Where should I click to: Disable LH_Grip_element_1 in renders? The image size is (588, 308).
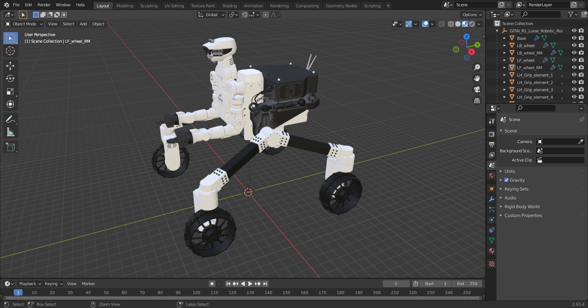click(x=581, y=75)
